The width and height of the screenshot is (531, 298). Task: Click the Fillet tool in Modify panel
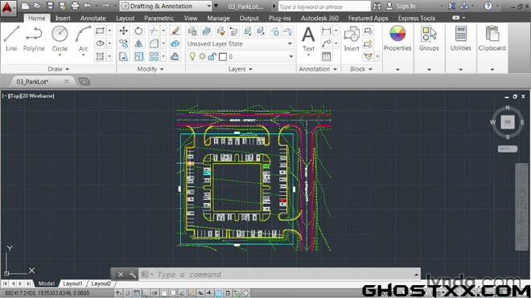[x=154, y=43]
